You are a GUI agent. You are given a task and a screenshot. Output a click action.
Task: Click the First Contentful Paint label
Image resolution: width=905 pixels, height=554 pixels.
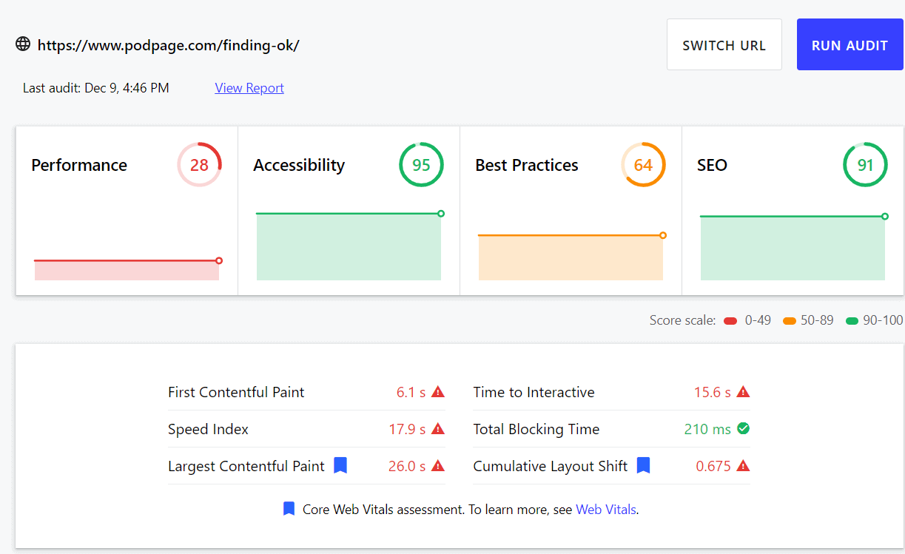click(236, 392)
